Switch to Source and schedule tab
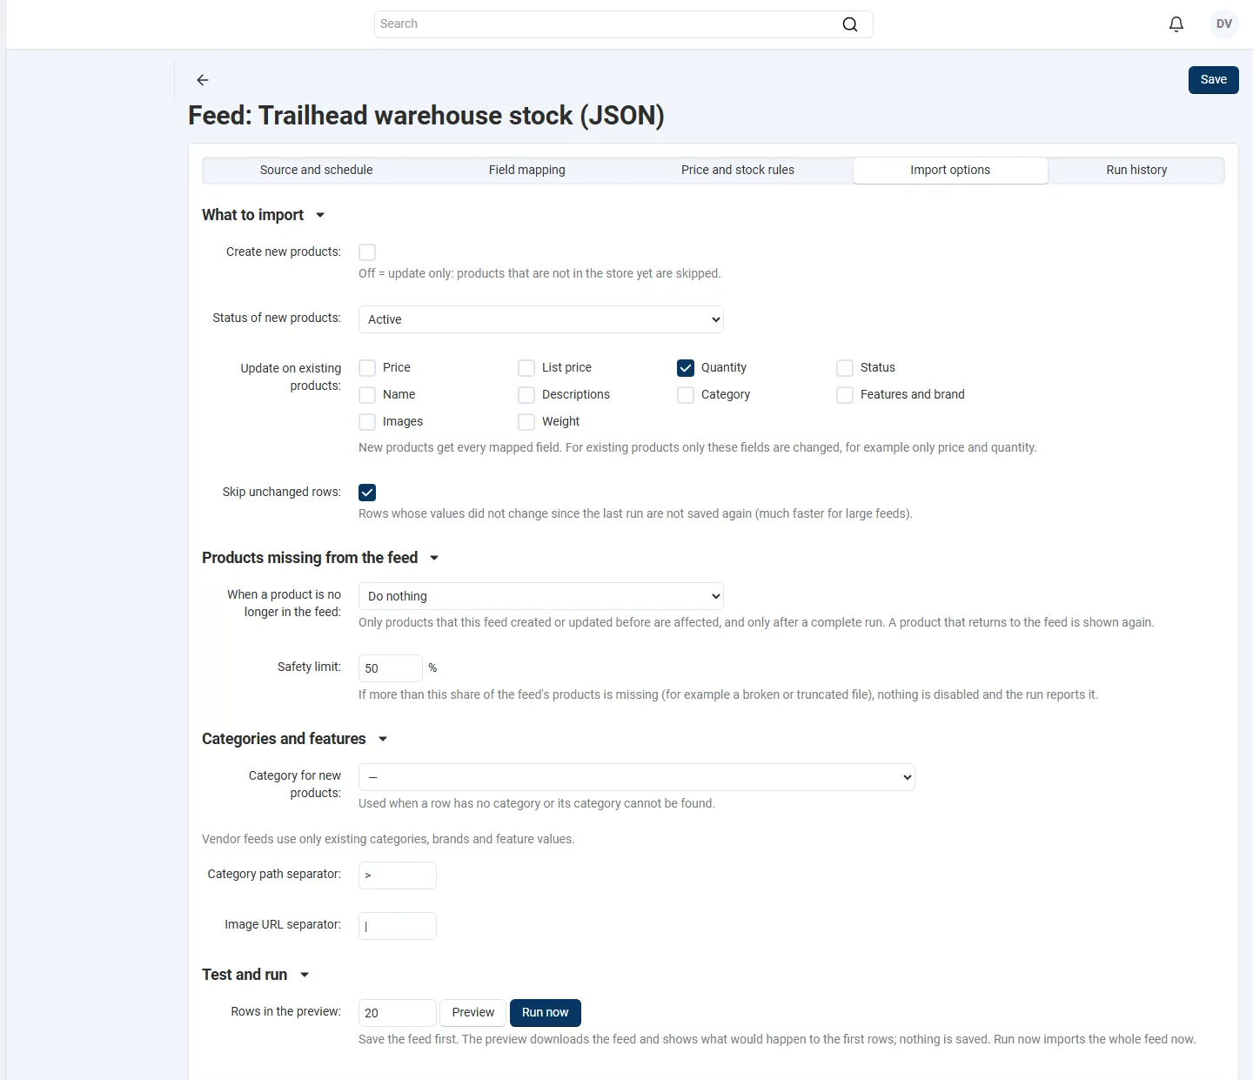The height and width of the screenshot is (1080, 1253). [317, 170]
